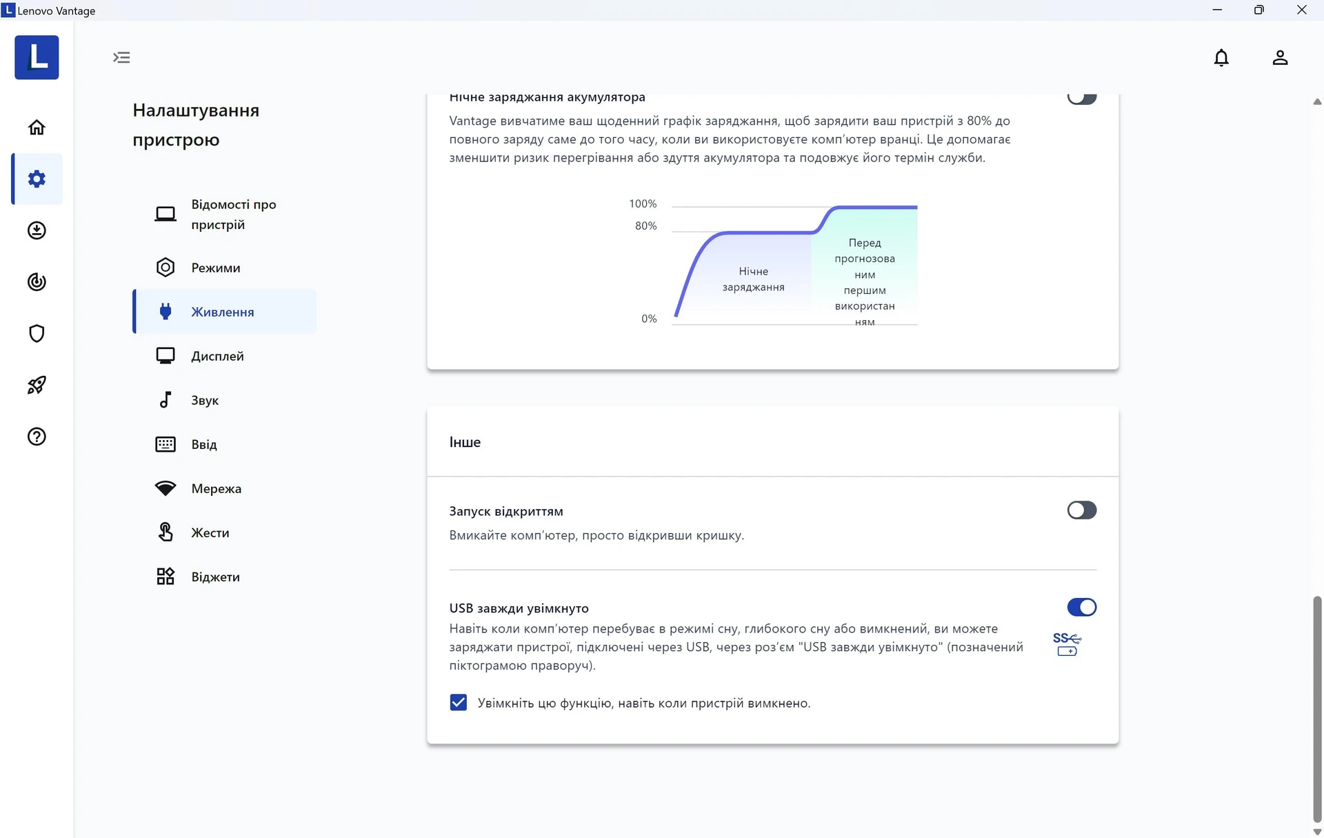Screen dimensions: 1324x838
Task: Open Відомості про пристрій section
Action: pos(225,215)
